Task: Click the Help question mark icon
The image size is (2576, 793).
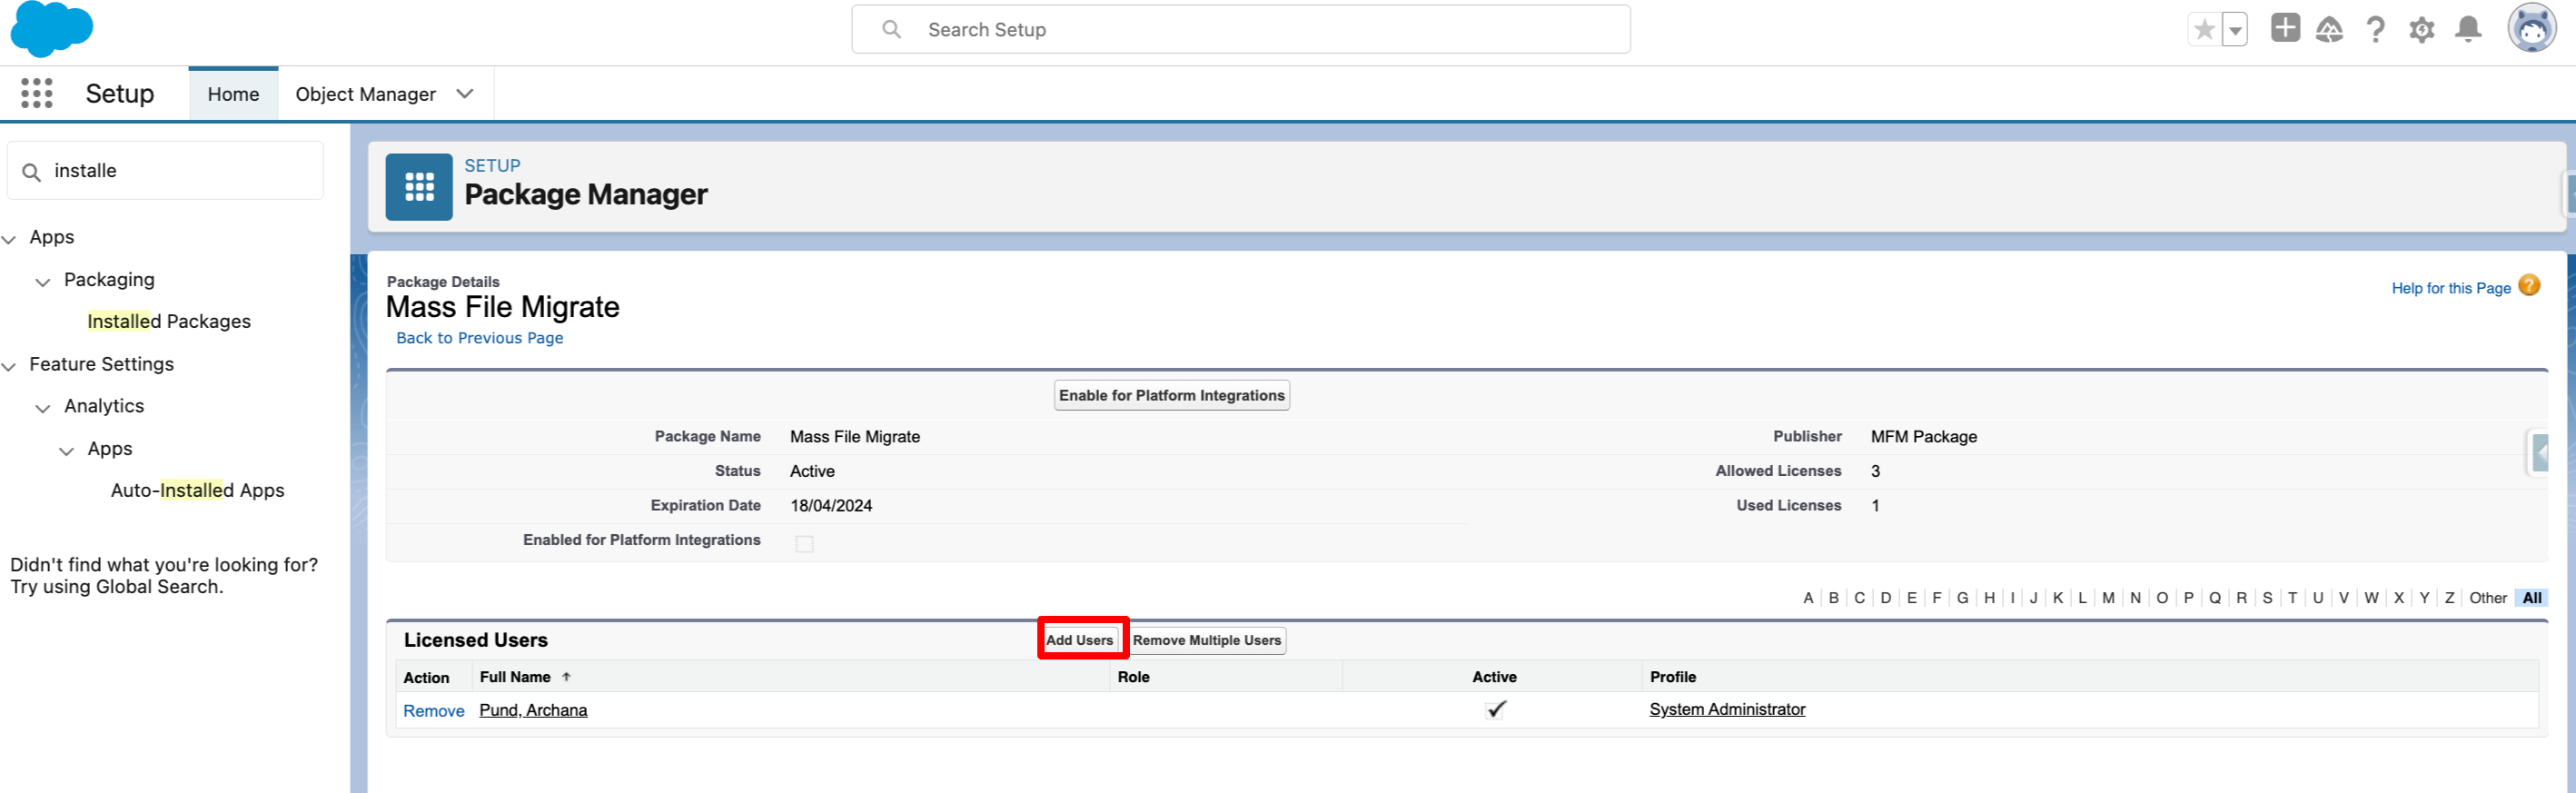Action: (x=2375, y=30)
